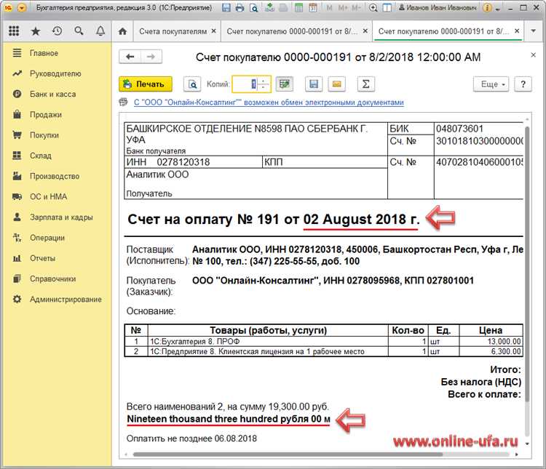Close the invoice form with X
Screen dimensions: 546x469
pyautogui.click(x=533, y=55)
